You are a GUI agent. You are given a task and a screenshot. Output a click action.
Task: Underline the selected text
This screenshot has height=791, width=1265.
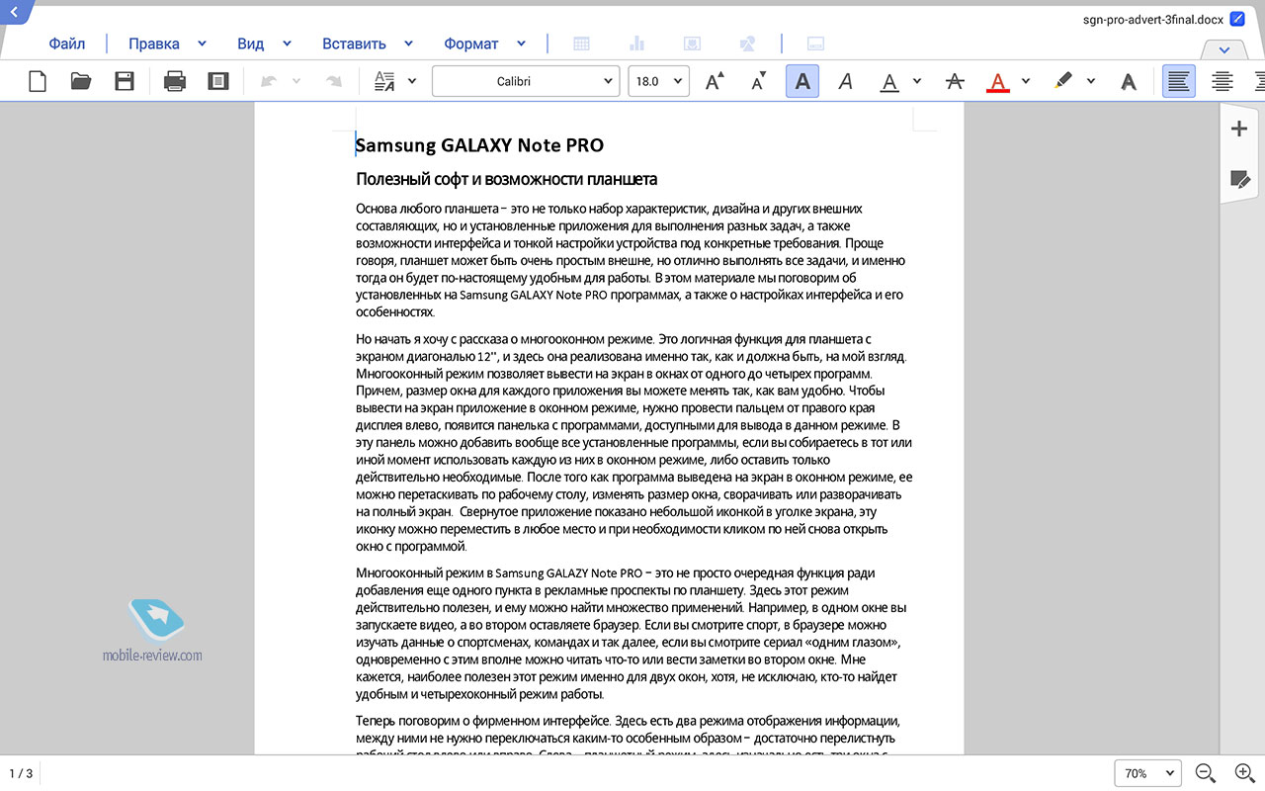[889, 81]
